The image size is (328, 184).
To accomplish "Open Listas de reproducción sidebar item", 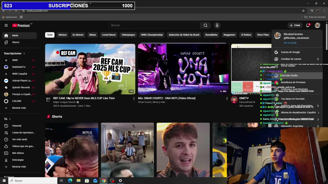I will pos(19,133).
